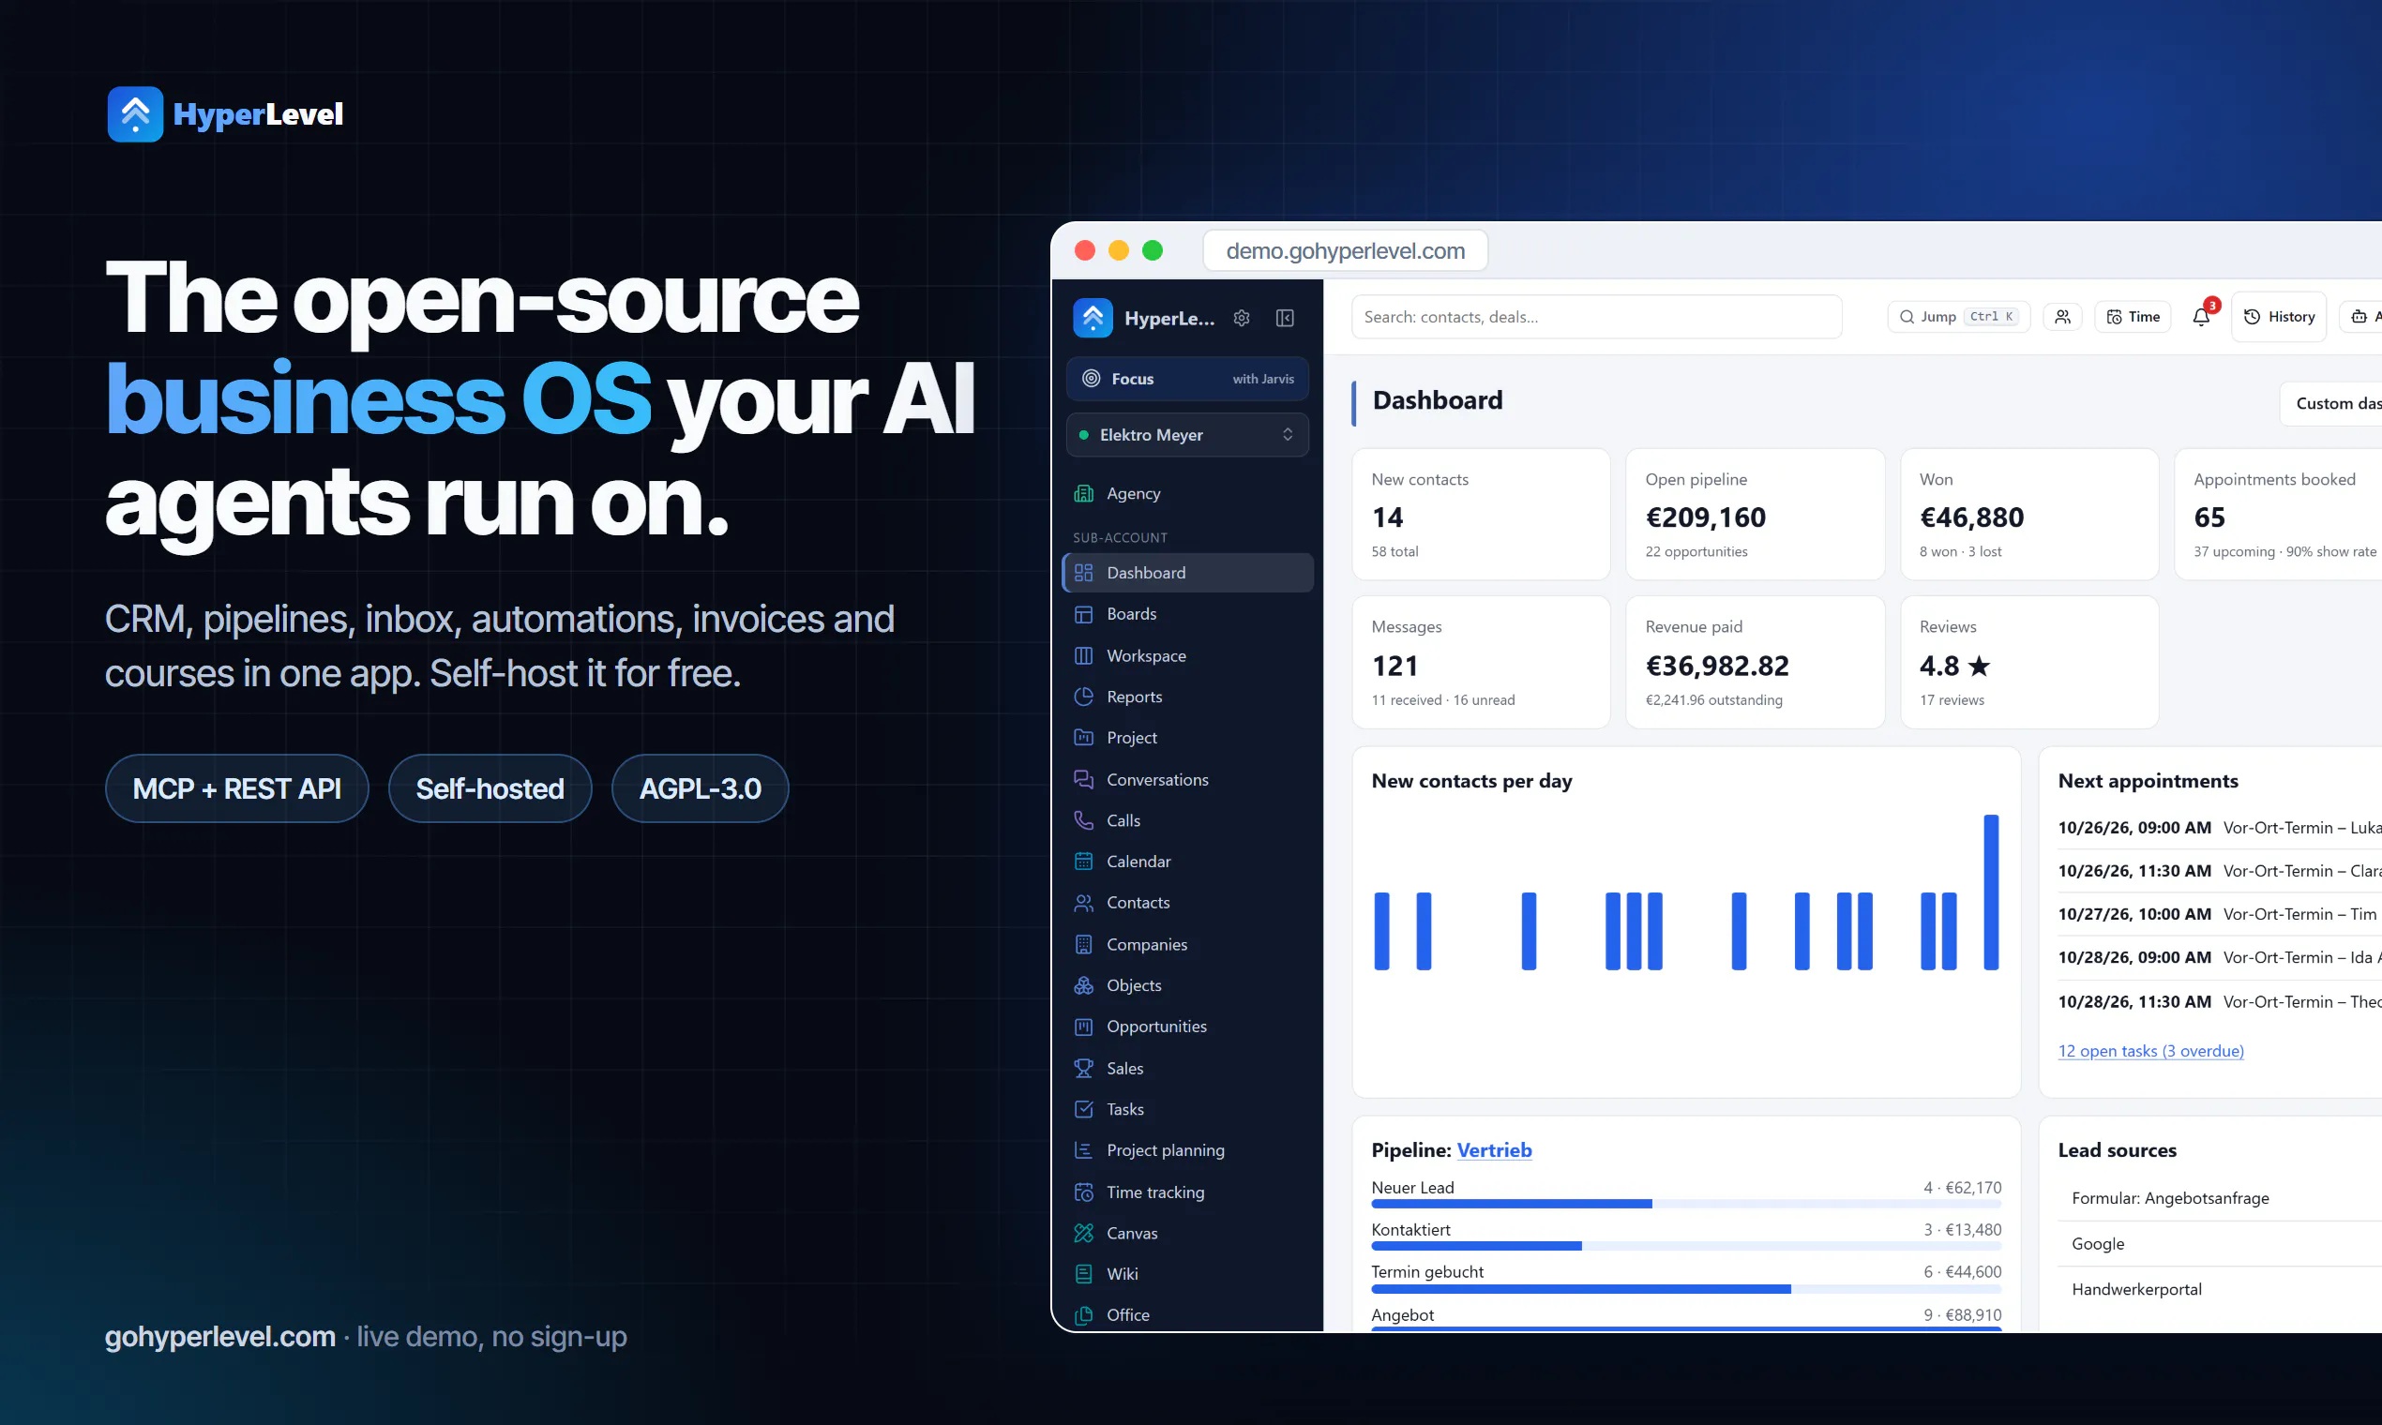The height and width of the screenshot is (1425, 2382).
Task: Click the Neuer Lead pipeline progress bar
Action: click(1686, 1203)
